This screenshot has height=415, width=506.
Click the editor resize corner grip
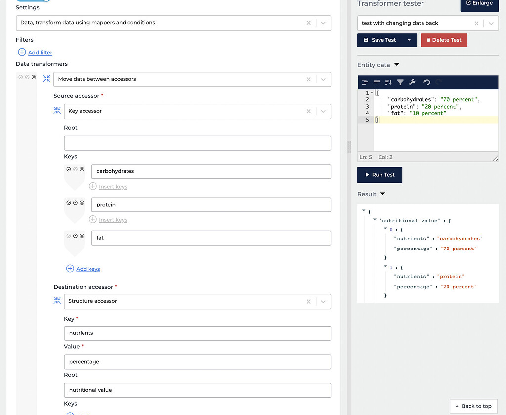point(495,158)
